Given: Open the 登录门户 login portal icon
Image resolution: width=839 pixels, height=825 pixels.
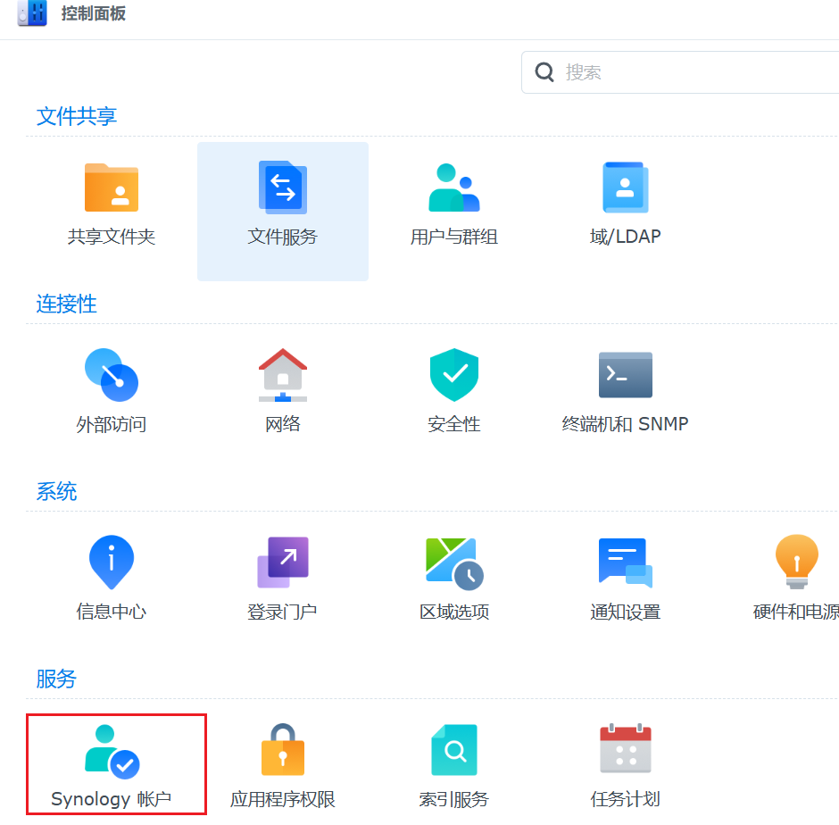Looking at the screenshot, I should tap(283, 562).
